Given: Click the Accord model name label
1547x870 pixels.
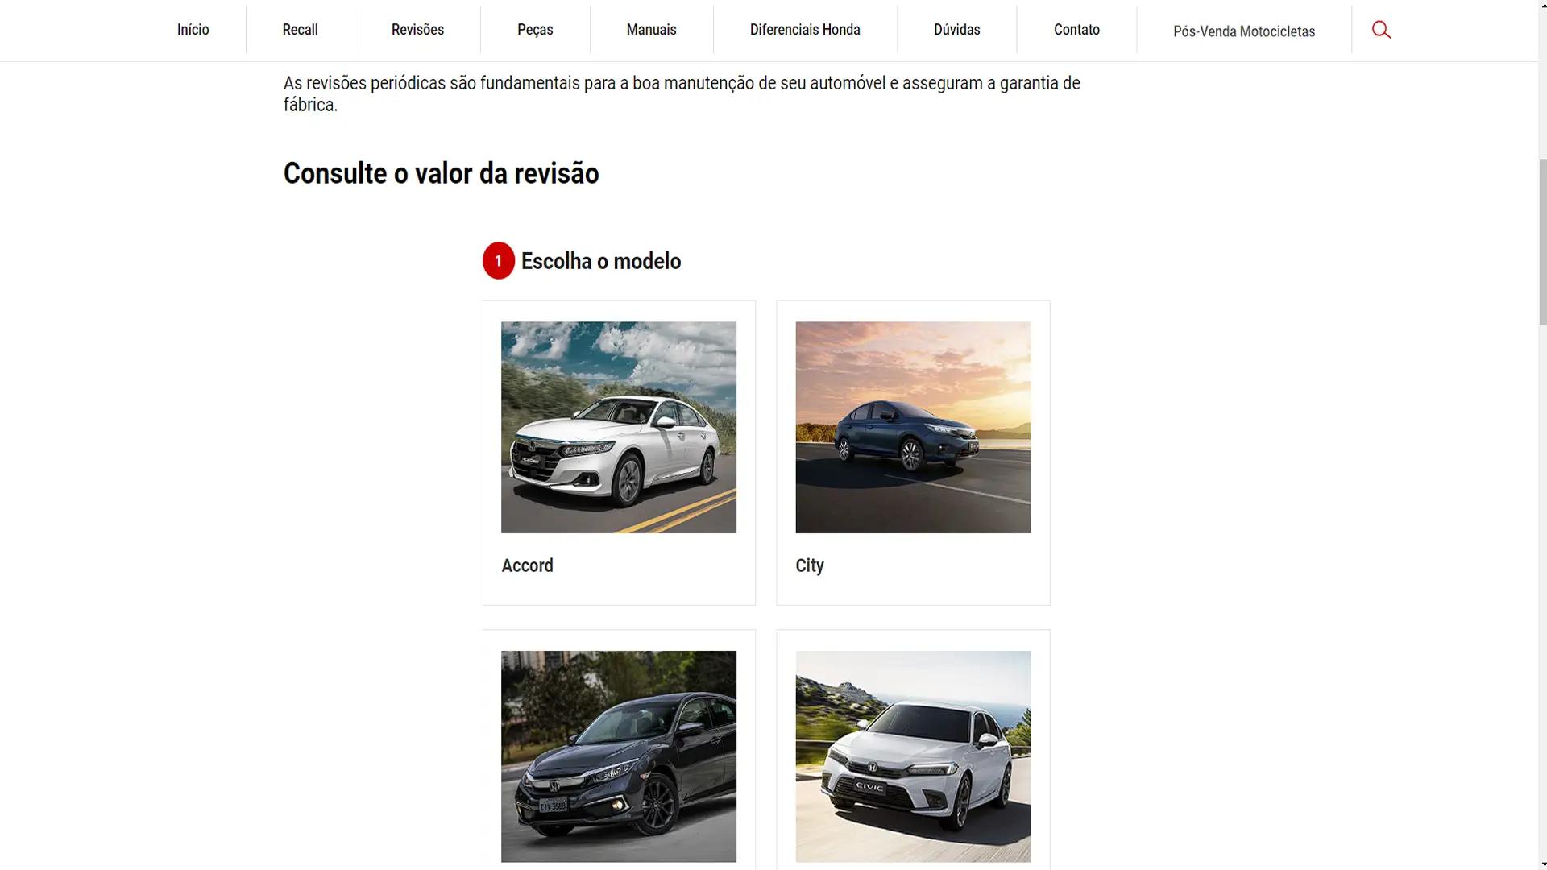Looking at the screenshot, I should (527, 565).
